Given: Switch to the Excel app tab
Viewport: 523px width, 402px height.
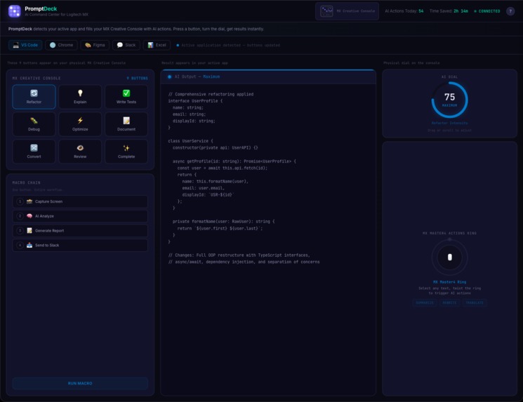Looking at the screenshot, I should [157, 45].
